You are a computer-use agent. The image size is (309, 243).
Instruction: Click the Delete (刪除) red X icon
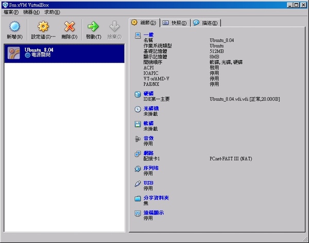click(70, 26)
